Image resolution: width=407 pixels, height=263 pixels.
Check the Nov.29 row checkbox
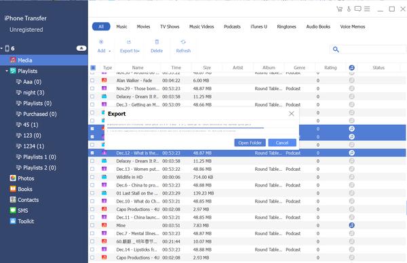click(x=92, y=88)
